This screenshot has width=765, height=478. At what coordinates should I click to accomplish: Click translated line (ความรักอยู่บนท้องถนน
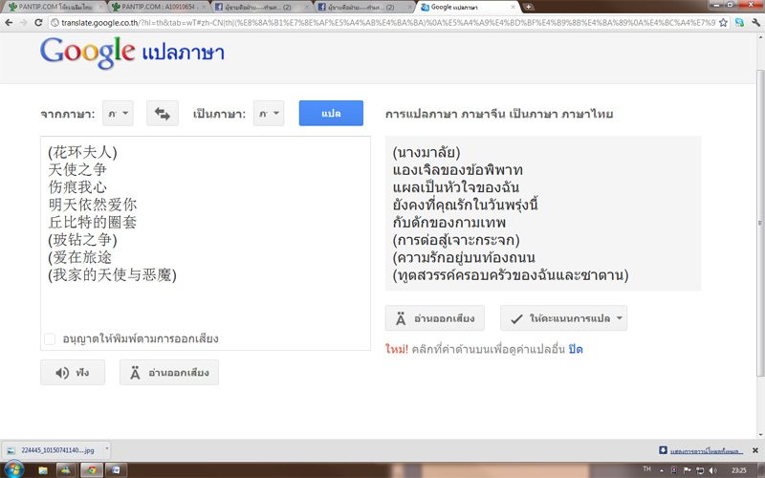[x=464, y=258]
